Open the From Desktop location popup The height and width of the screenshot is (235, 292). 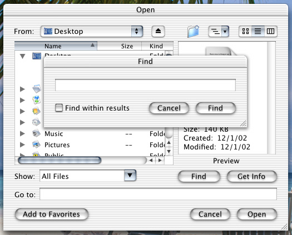click(92, 31)
